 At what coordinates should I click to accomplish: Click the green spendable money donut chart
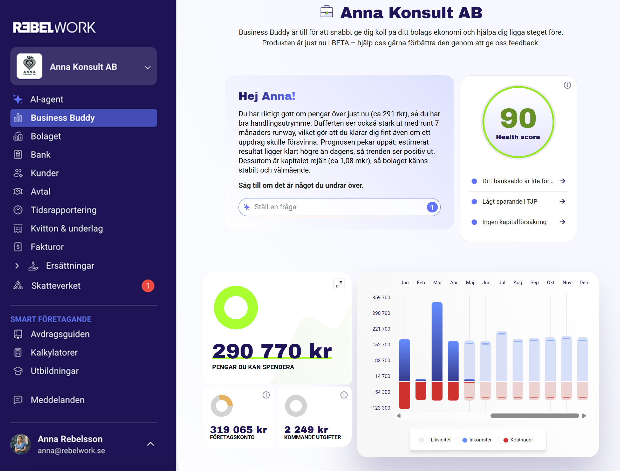pyautogui.click(x=236, y=308)
